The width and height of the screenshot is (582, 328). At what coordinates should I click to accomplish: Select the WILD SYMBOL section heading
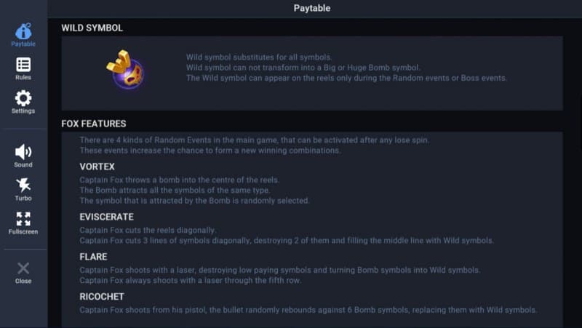pyautogui.click(x=92, y=28)
